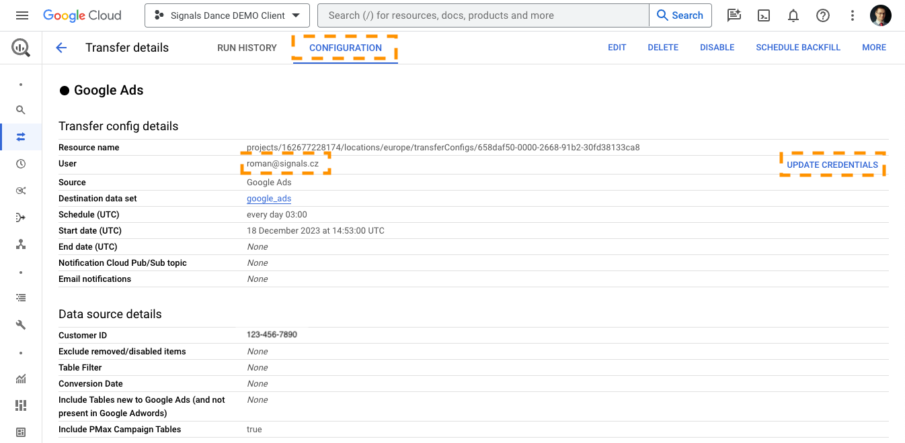The width and height of the screenshot is (905, 443).
Task: Click the 'Notification Cloud Pub/Sub topic' label
Action: pos(122,263)
